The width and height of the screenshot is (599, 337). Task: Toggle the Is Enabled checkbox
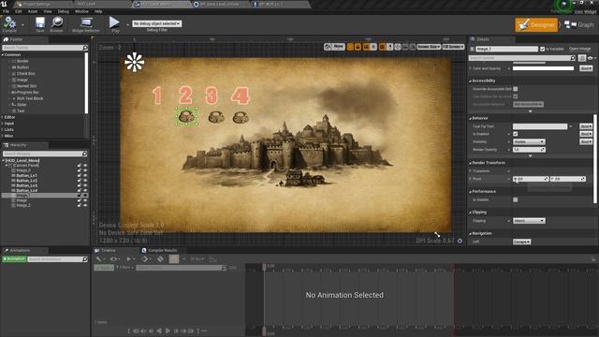(x=516, y=134)
